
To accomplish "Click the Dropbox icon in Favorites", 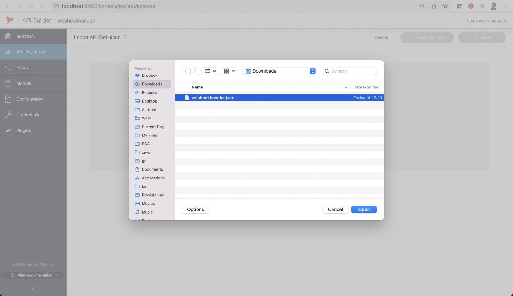I will coord(138,75).
